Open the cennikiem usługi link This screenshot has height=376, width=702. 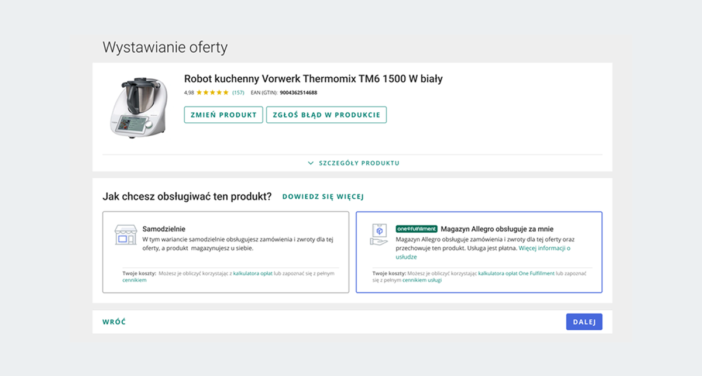coord(422,280)
